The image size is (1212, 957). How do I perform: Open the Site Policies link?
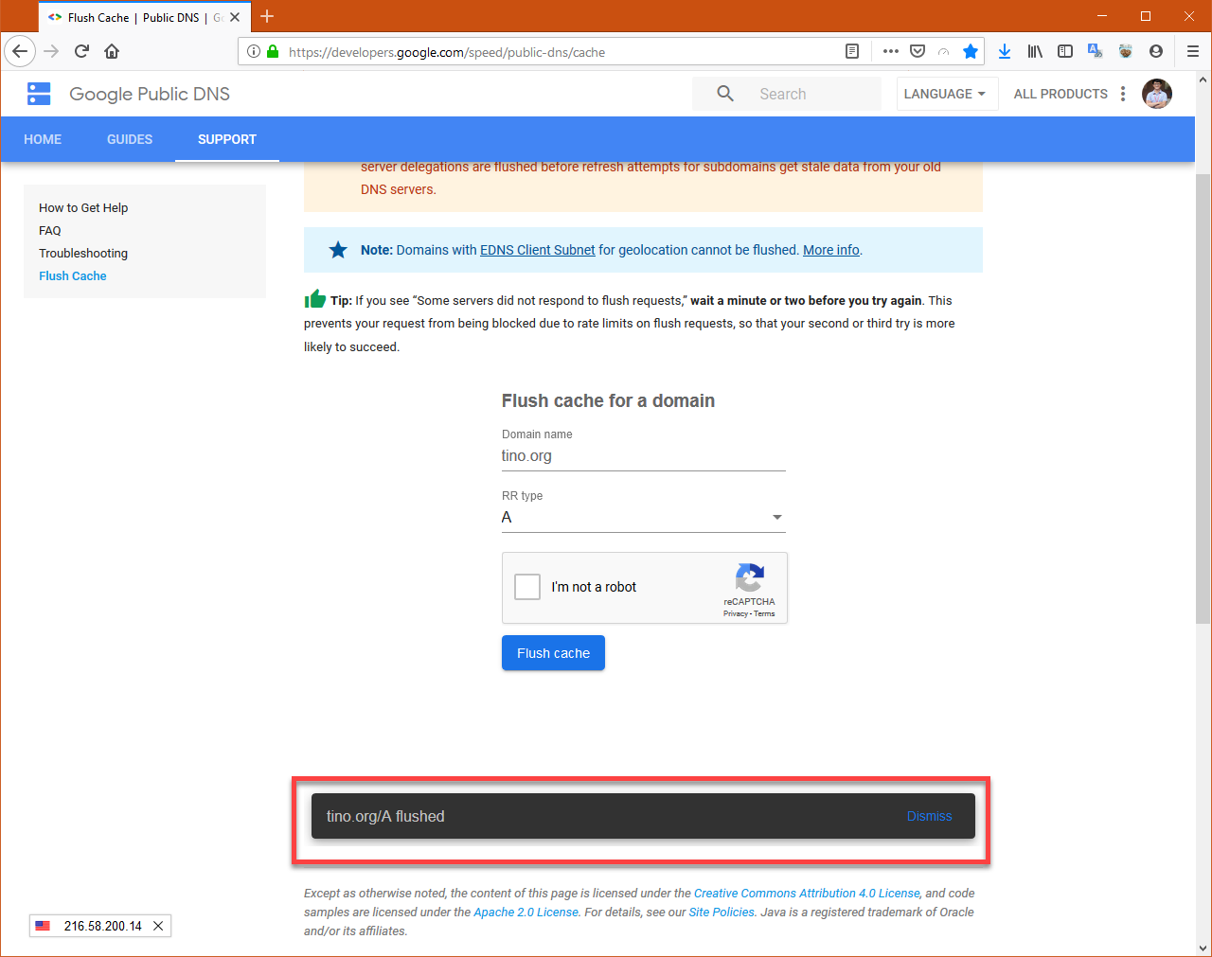point(722,912)
